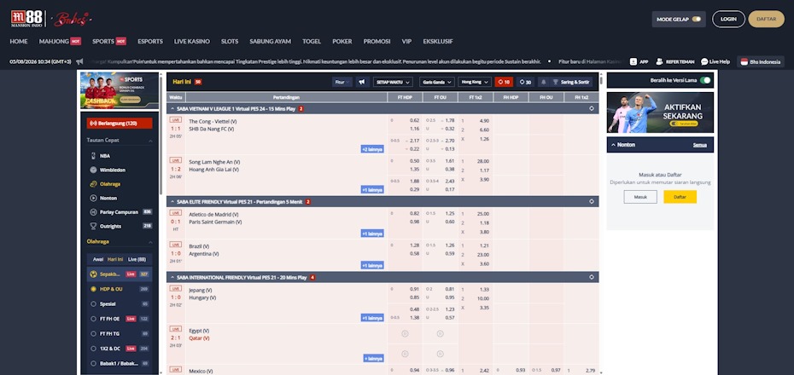The width and height of the screenshot is (794, 375).
Task: Click the header Daftar button
Action: [x=766, y=19]
